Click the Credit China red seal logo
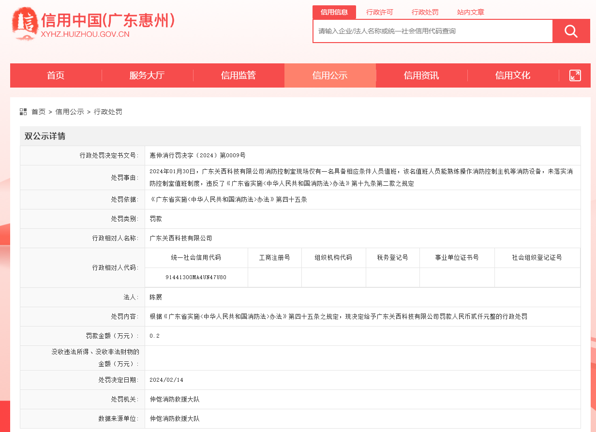This screenshot has height=432, width=596. (x=24, y=23)
